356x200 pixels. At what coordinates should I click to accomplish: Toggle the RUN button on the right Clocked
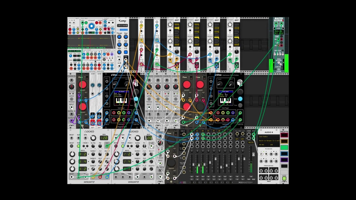[x=123, y=146]
